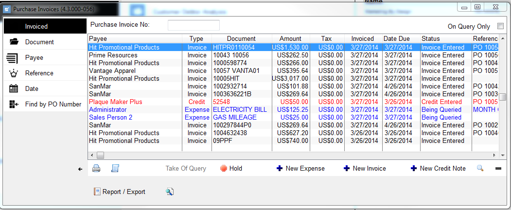Click the New Expense plus icon

[x=279, y=168]
